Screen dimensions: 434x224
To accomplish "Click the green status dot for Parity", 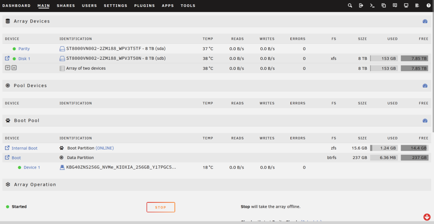I will click(x=14, y=49).
